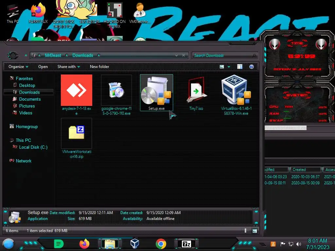
Task: Select Local Disk (C:) in navigation pane
Action: click(x=33, y=147)
